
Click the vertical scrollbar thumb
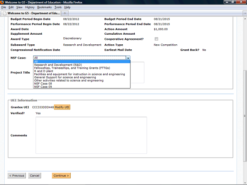tap(245, 116)
